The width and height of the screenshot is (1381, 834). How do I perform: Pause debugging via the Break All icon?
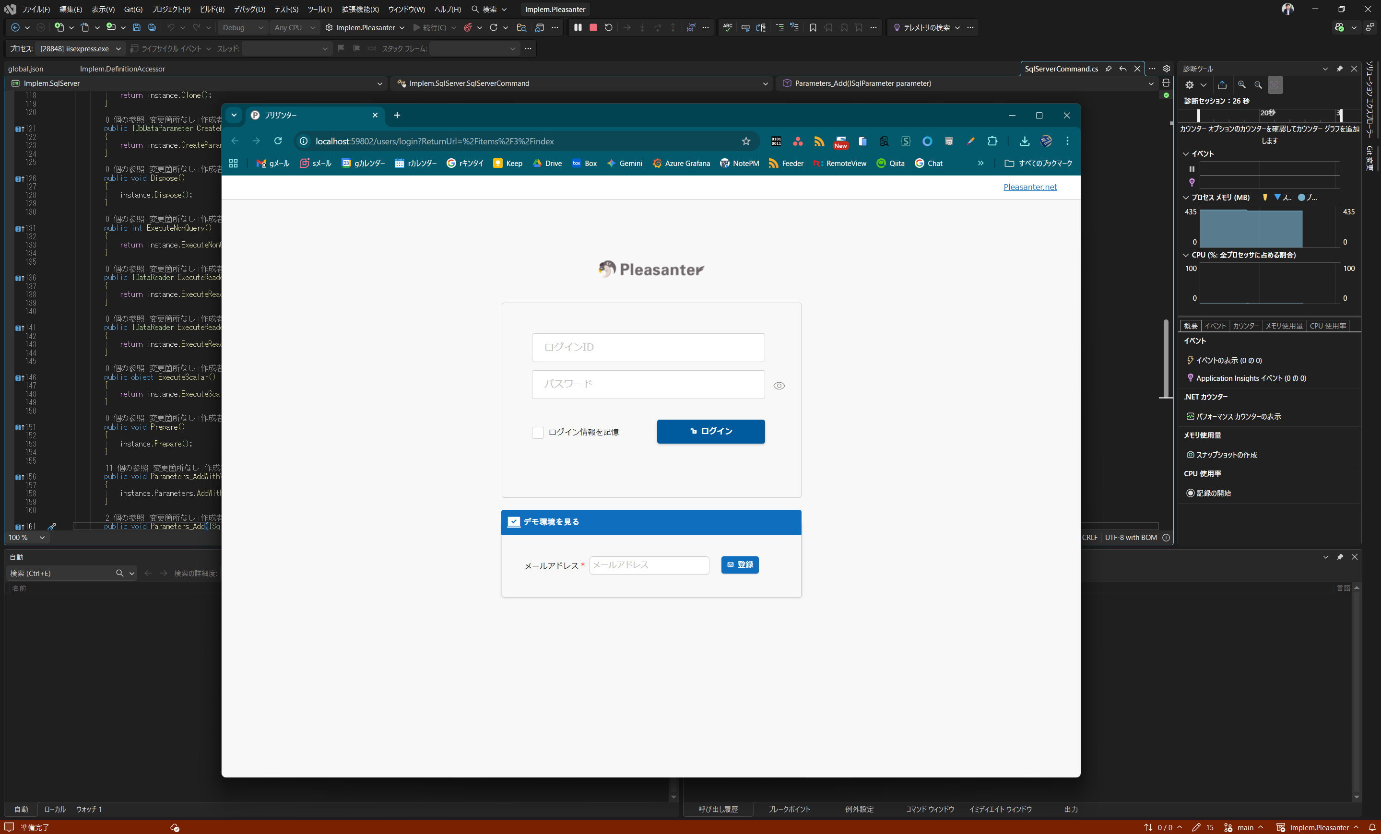coord(578,27)
